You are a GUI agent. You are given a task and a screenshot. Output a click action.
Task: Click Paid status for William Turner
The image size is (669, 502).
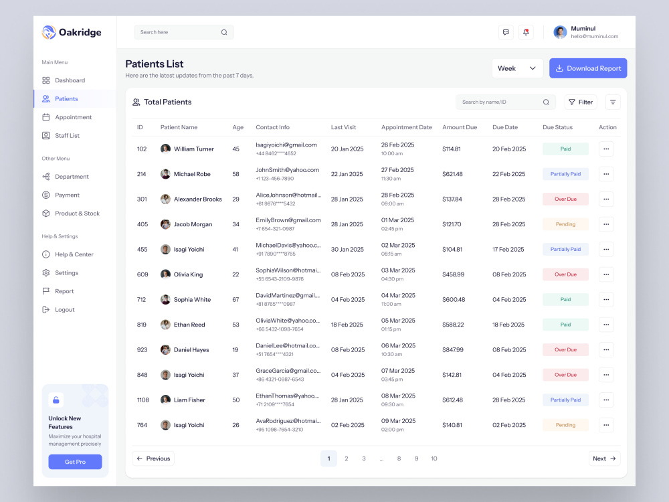point(565,149)
